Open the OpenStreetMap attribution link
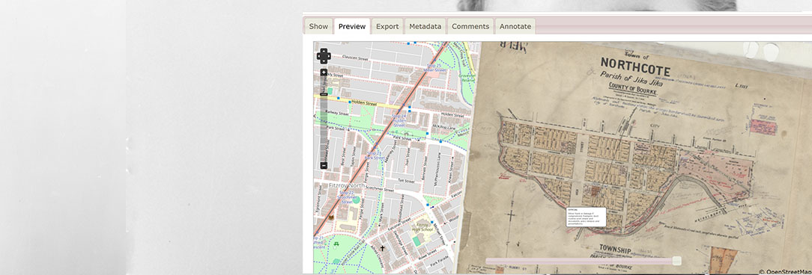The width and height of the screenshot is (812, 275). [788, 271]
